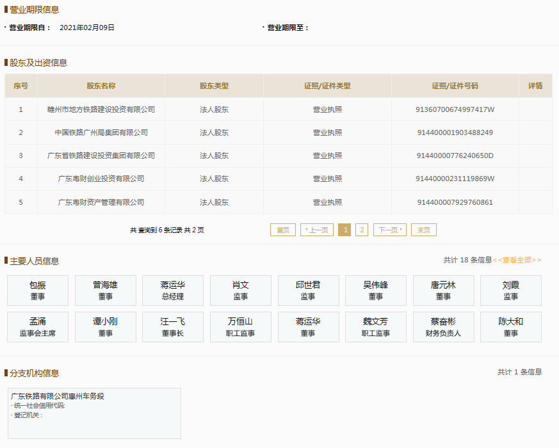Jump to 末页 last page
Viewport: 559px width, 448px height.
coord(423,230)
